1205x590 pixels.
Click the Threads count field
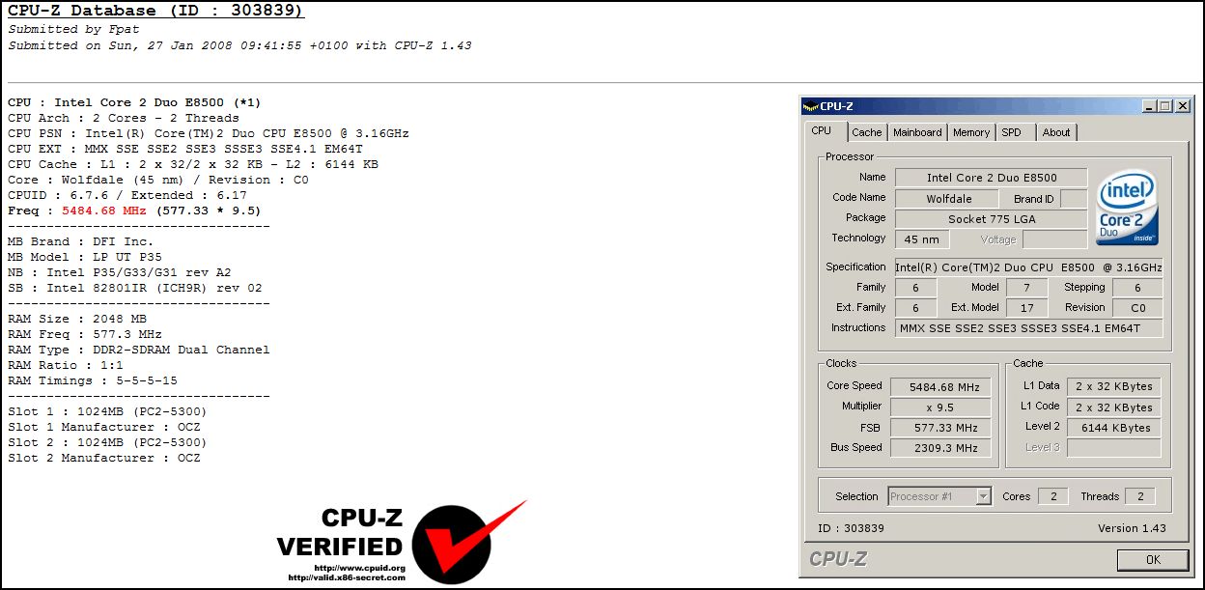[x=1140, y=496]
